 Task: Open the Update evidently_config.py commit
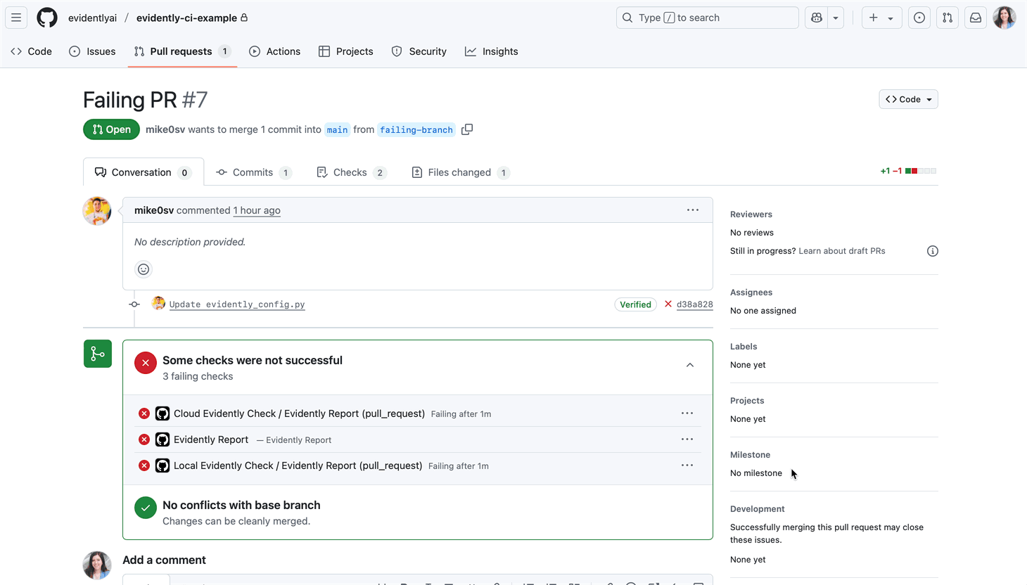pyautogui.click(x=237, y=304)
